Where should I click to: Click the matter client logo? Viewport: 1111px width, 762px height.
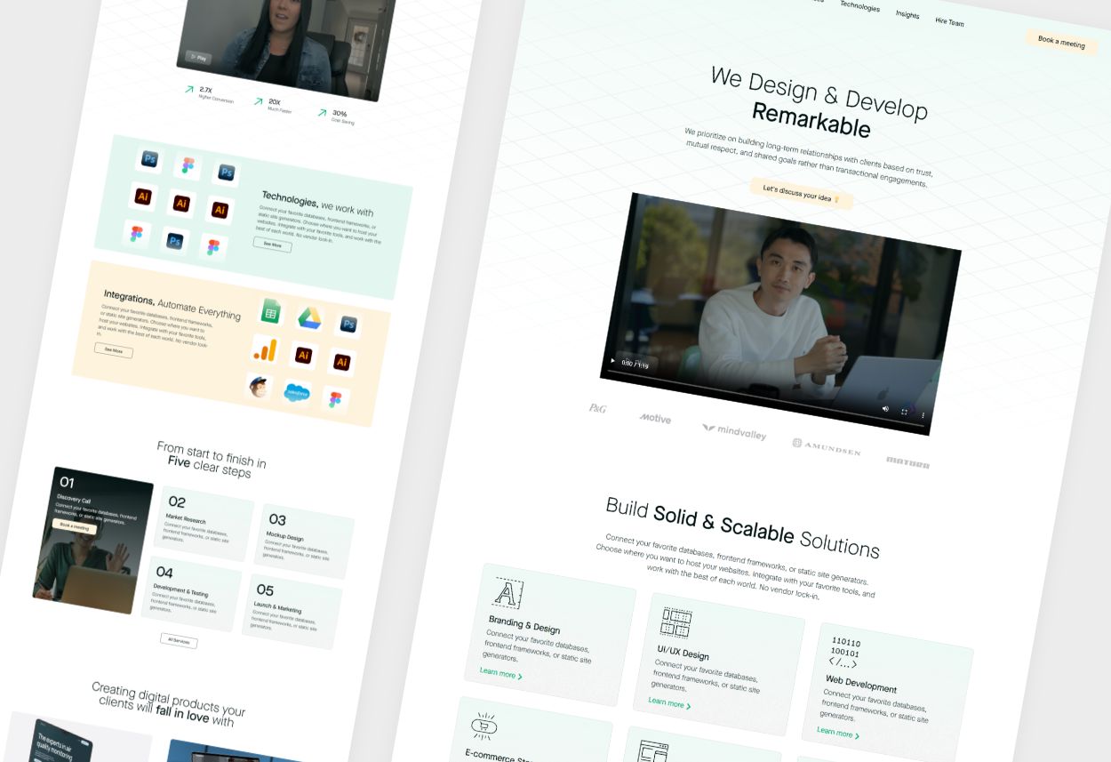point(907,462)
